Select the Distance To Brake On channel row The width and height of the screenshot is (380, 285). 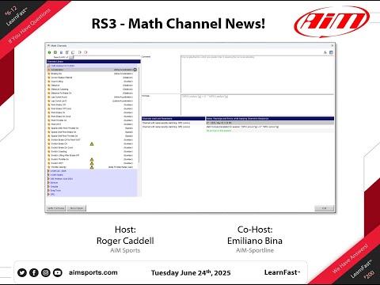click(x=93, y=93)
